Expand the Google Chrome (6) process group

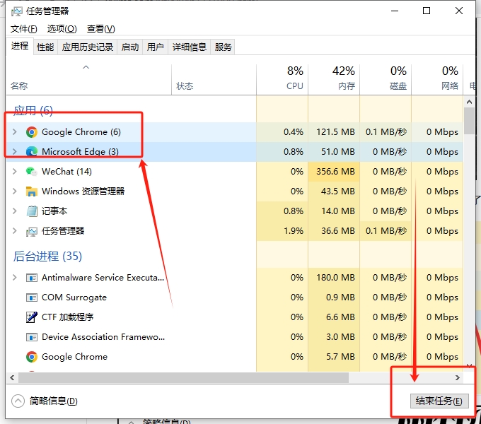coord(15,132)
